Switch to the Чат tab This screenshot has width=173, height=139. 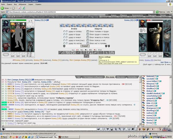point(78,77)
